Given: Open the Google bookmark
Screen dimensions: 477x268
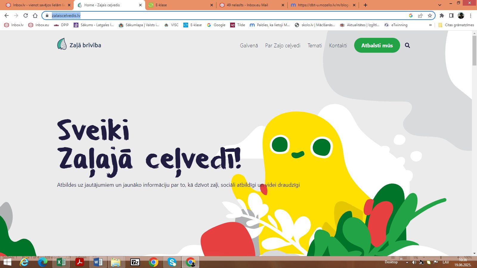Looking at the screenshot, I should (x=216, y=25).
